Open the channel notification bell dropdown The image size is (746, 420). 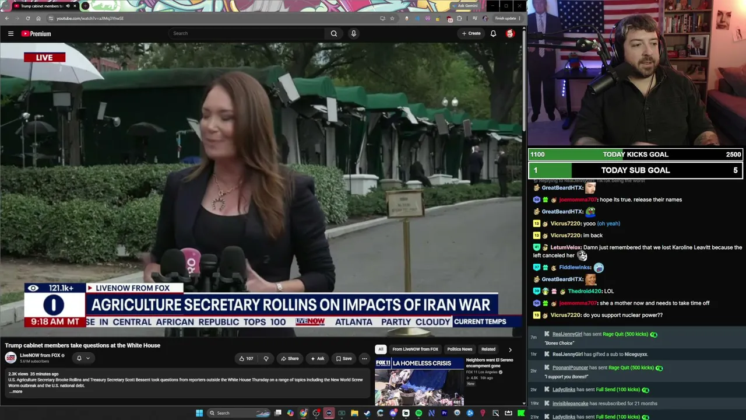click(83, 358)
